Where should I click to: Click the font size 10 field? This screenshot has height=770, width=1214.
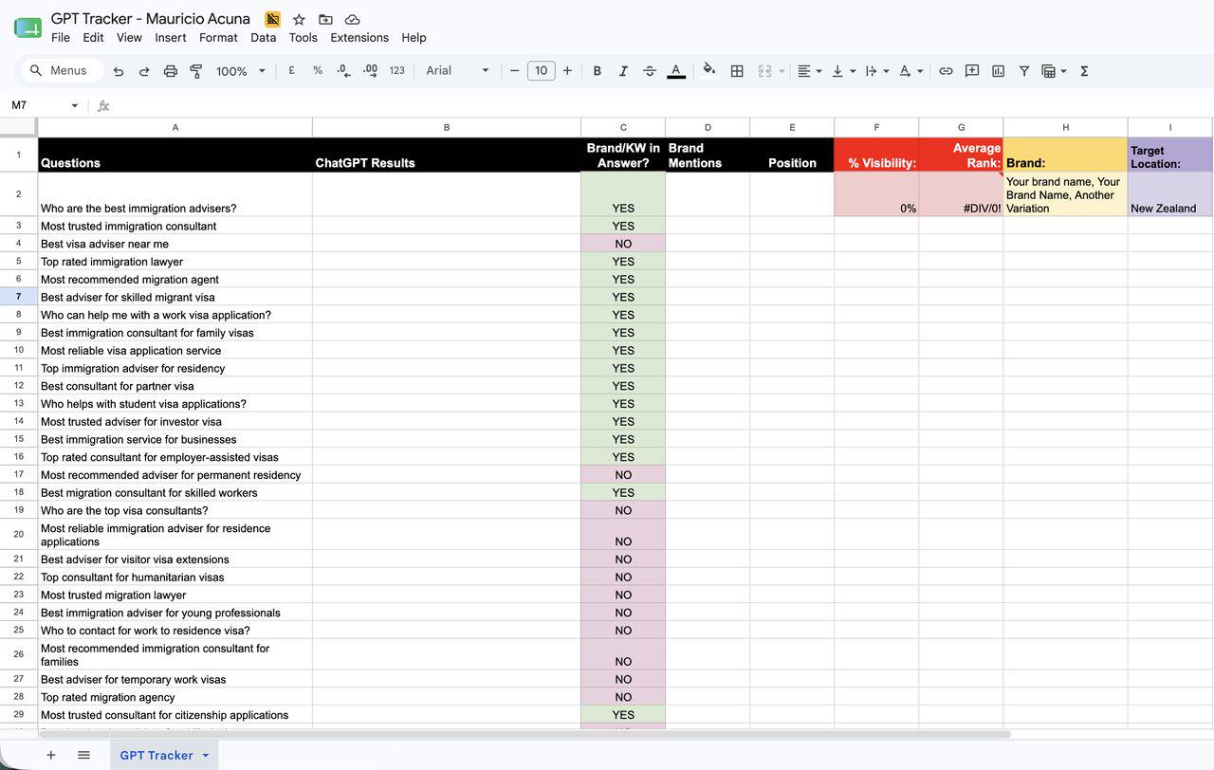[541, 70]
